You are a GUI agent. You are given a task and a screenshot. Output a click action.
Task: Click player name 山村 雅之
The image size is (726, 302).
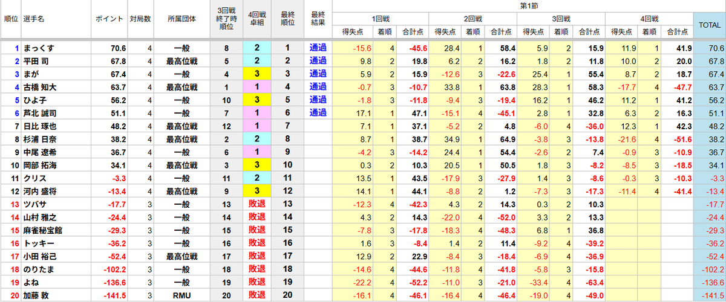41,217
